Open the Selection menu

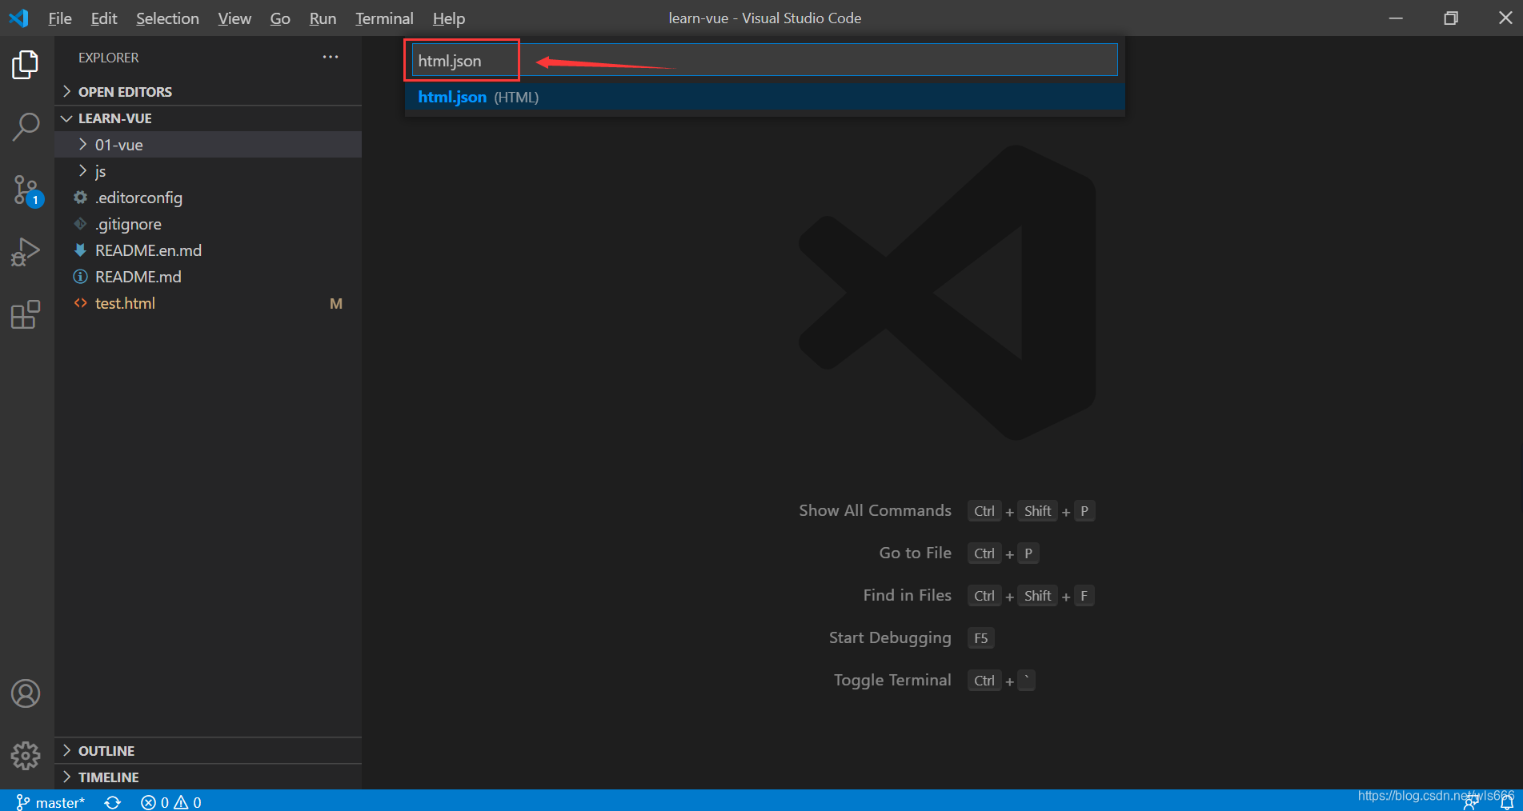point(167,18)
